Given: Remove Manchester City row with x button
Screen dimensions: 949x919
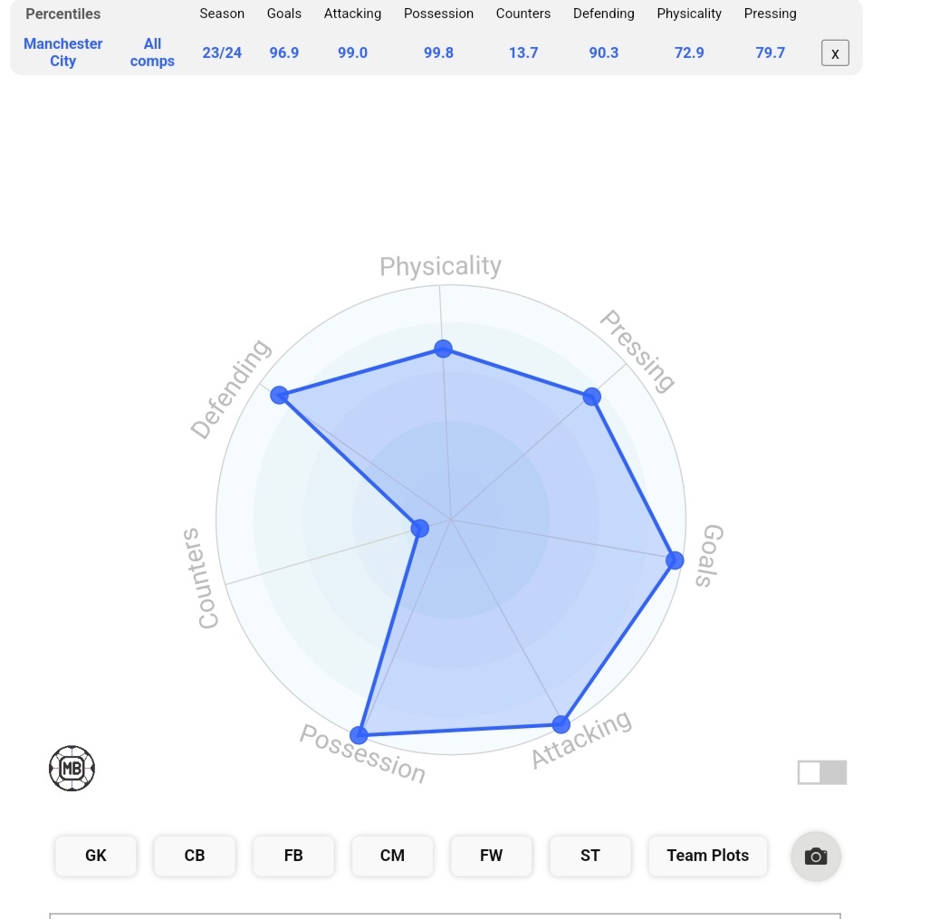Looking at the screenshot, I should pos(835,53).
